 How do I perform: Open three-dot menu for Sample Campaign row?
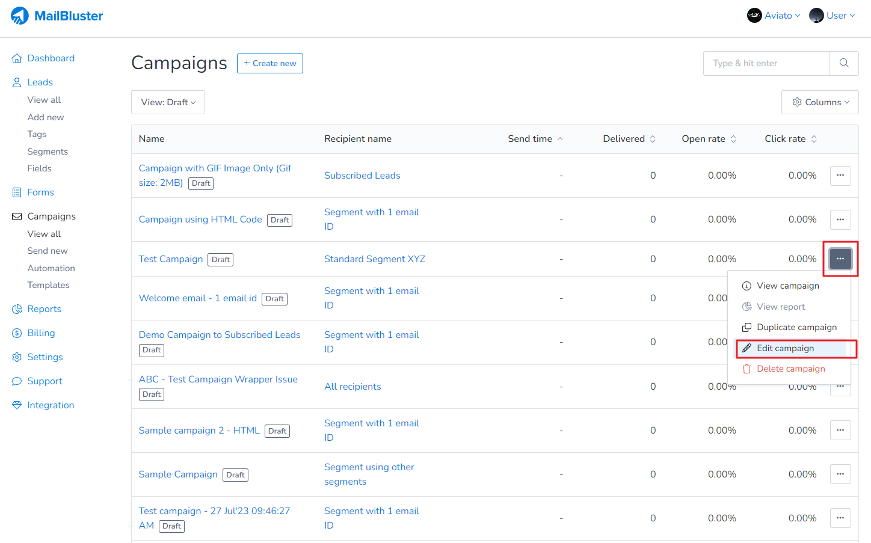(840, 474)
